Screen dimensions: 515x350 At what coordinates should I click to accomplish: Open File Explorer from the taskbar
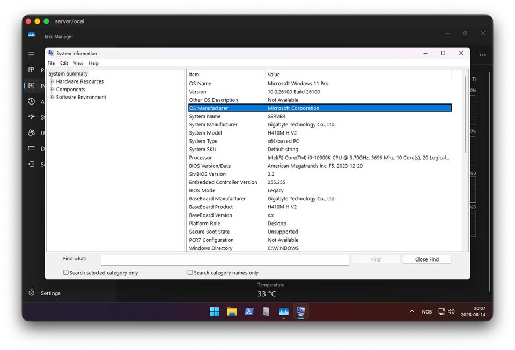point(232,311)
